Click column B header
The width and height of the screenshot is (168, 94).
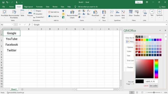coord(29,29)
